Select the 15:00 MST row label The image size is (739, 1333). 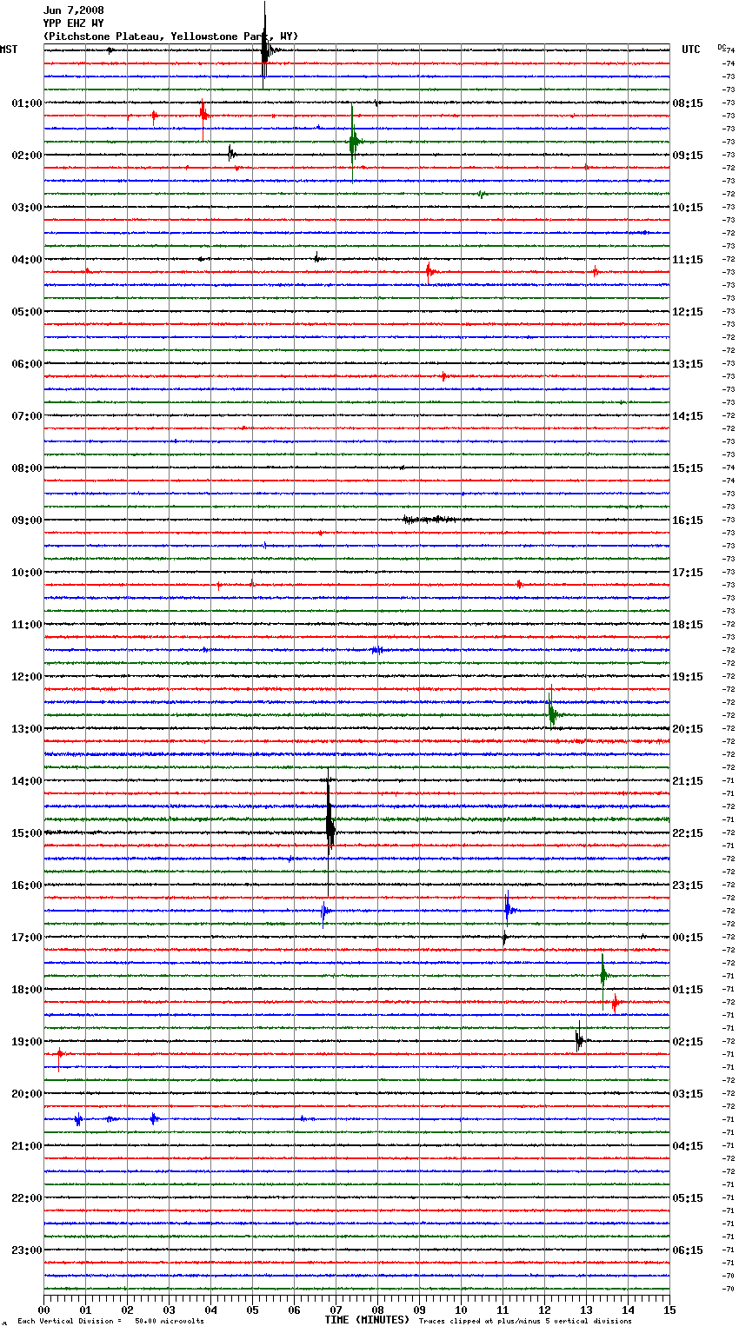click(27, 833)
